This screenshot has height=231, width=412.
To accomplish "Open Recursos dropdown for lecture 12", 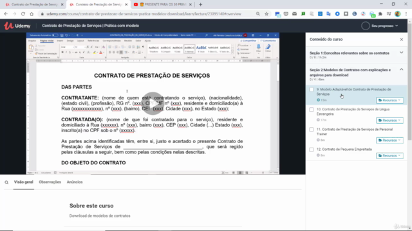I will (389, 155).
